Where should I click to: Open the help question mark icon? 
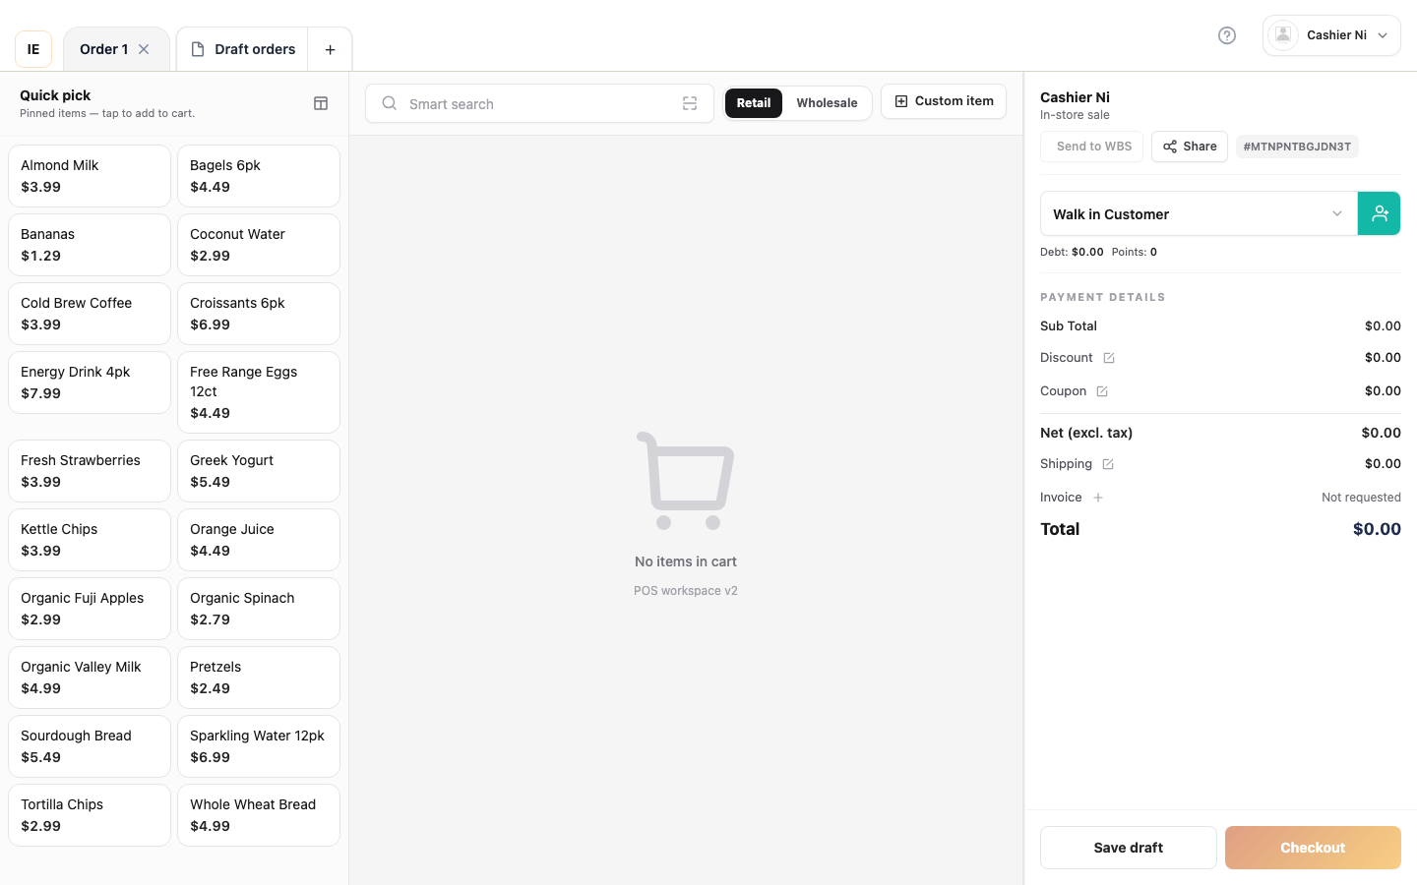click(1226, 35)
